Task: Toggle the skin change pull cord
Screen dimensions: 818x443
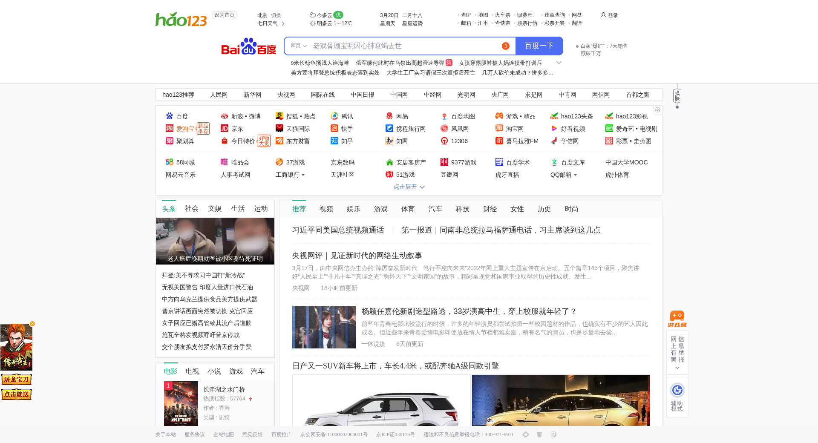Action: coord(677,96)
